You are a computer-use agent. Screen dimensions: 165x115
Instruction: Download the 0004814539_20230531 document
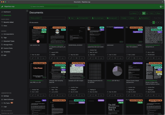82,58
